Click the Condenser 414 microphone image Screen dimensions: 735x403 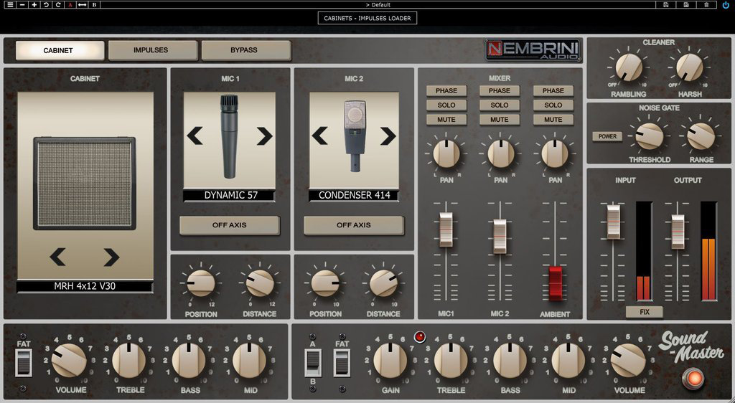pos(355,136)
